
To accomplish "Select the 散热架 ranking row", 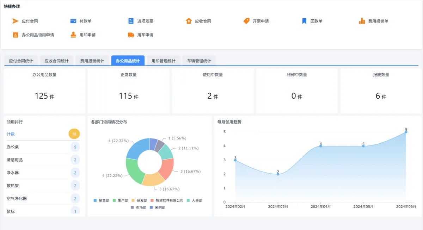I will 43,186.
